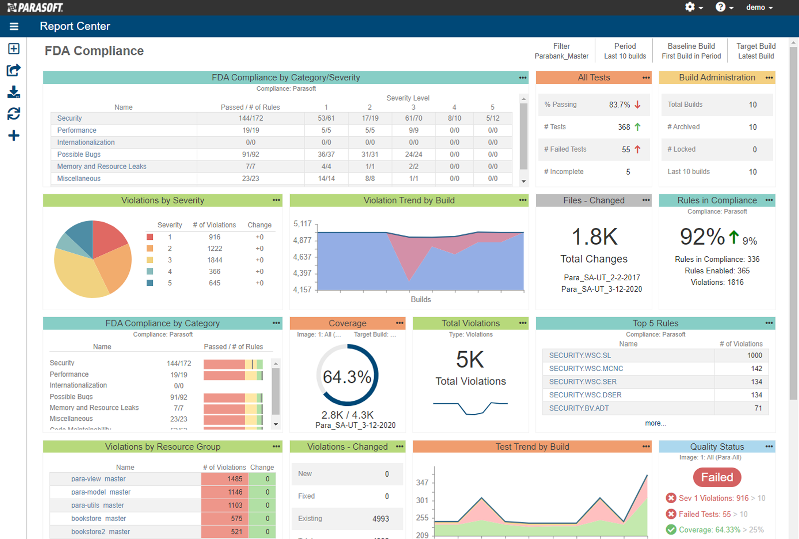Image resolution: width=799 pixels, height=539 pixels.
Task: Open the SECURITY.BV.ADT rule link
Action: coord(579,408)
